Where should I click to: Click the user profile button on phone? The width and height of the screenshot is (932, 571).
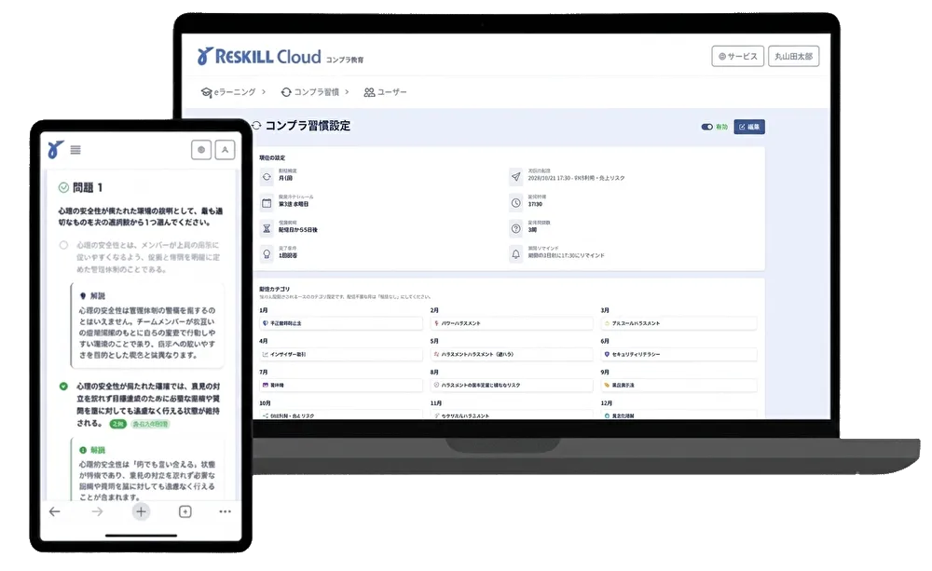click(x=225, y=150)
